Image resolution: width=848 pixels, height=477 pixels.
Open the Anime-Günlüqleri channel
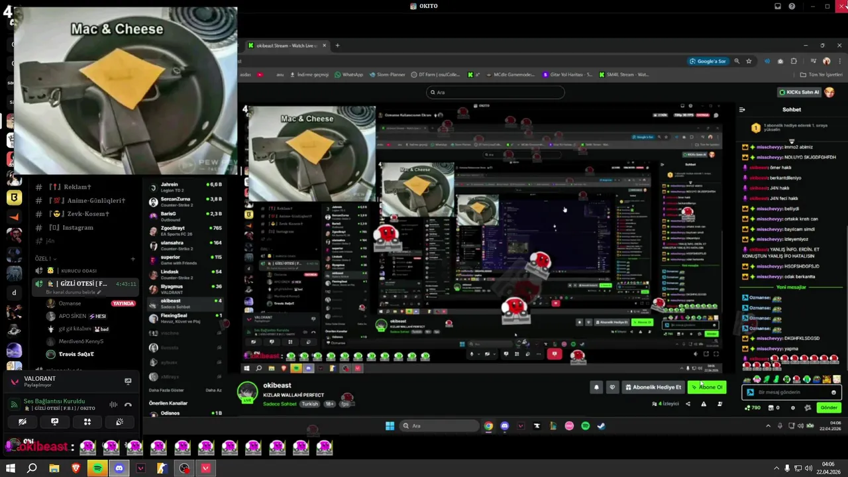click(x=86, y=201)
